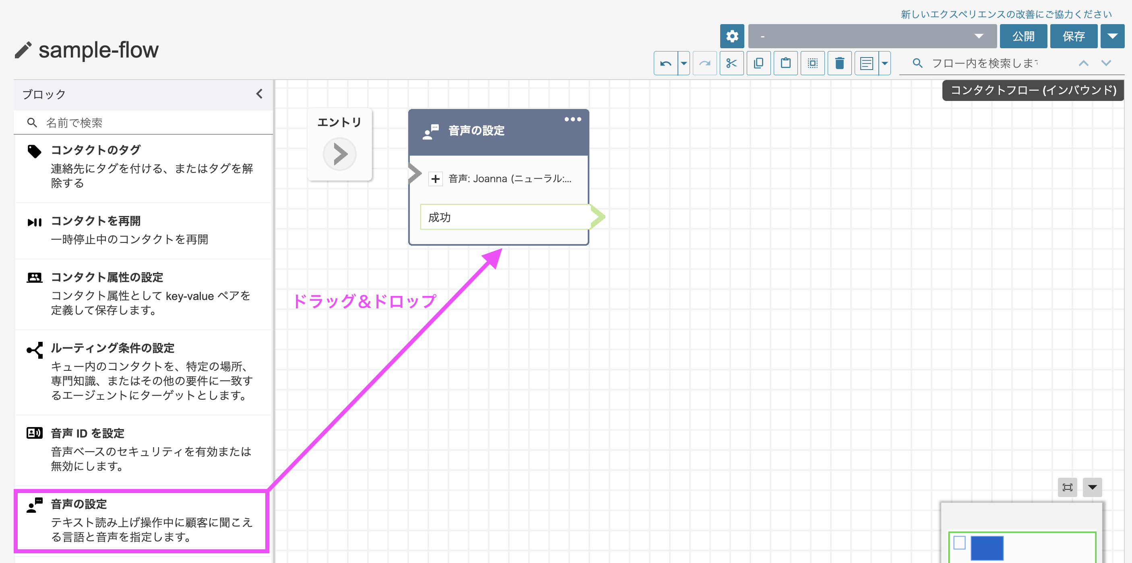This screenshot has height=563, width=1132.
Task: Open the three-dot menu on 音声の設定 block
Action: coord(572,119)
